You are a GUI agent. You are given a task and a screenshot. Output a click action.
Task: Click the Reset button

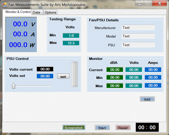point(123,128)
